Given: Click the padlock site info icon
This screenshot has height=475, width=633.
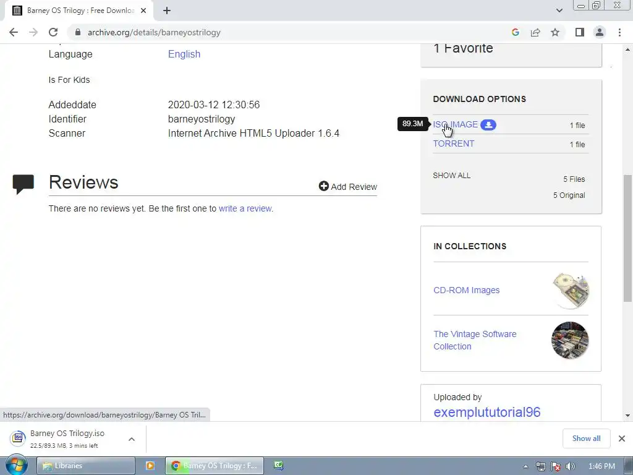Looking at the screenshot, I should click(78, 32).
